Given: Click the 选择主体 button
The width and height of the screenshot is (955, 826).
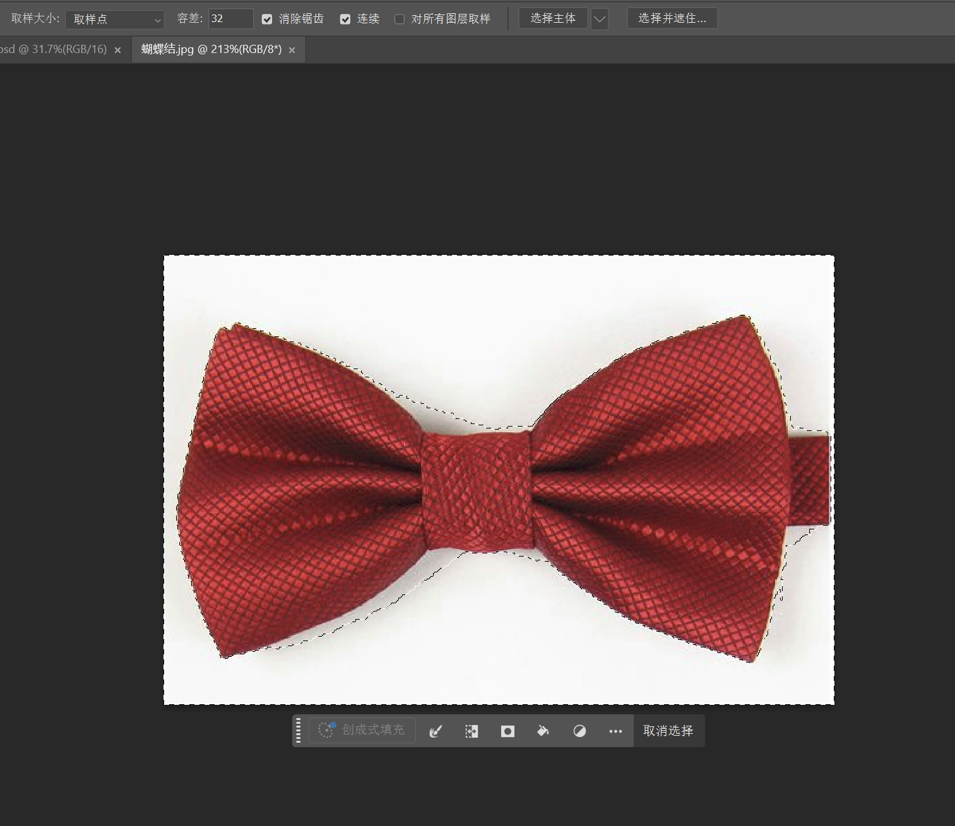Looking at the screenshot, I should pos(553,18).
